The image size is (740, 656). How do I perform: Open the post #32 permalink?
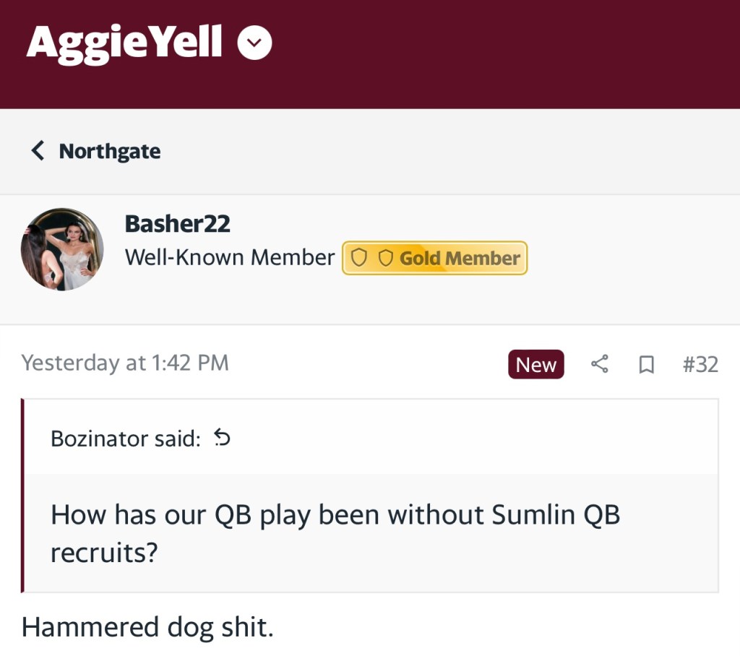click(700, 364)
